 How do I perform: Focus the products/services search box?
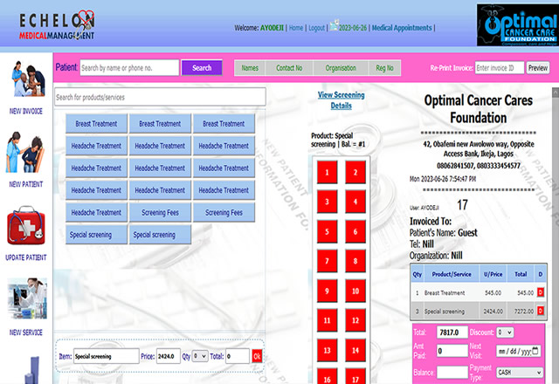pyautogui.click(x=160, y=97)
